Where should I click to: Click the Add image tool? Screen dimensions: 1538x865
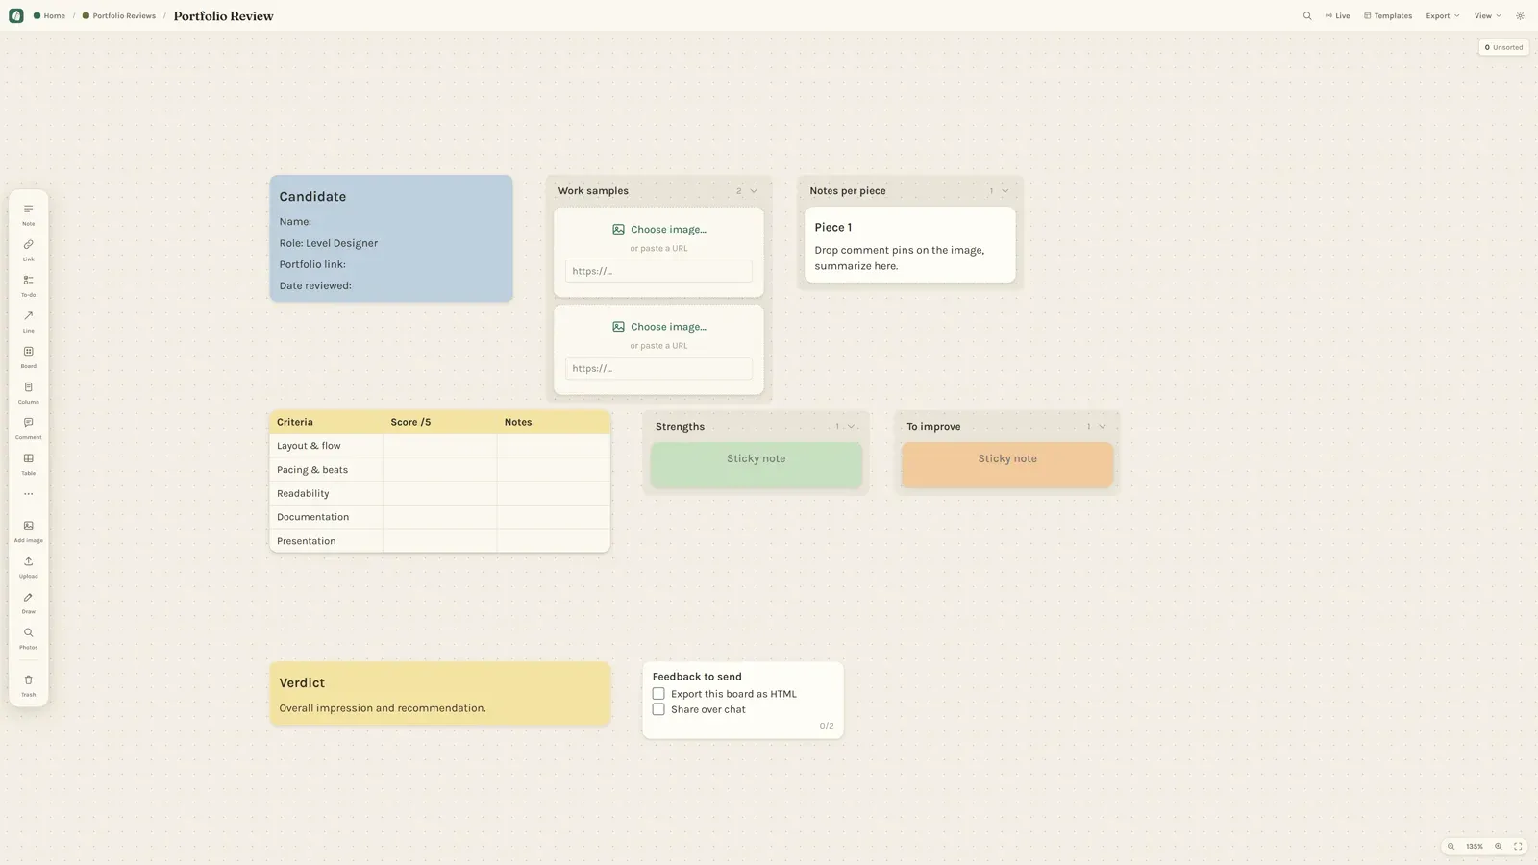click(28, 531)
